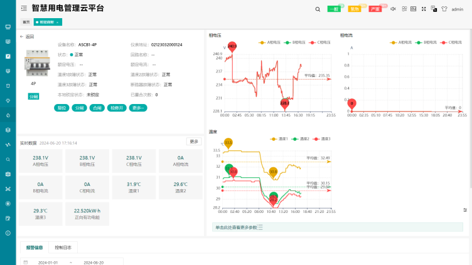
Task: Switch language with the translate icon
Action: [x=434, y=9]
